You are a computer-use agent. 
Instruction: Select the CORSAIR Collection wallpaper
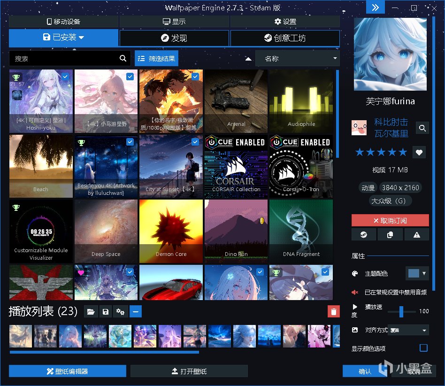236,166
